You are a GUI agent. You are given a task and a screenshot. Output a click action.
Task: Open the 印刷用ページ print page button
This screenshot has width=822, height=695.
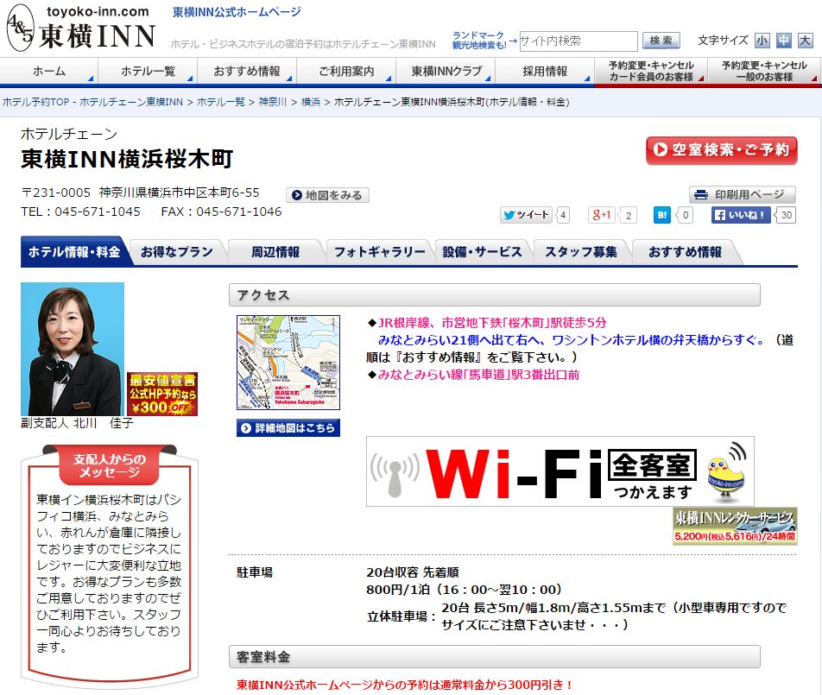click(x=743, y=194)
